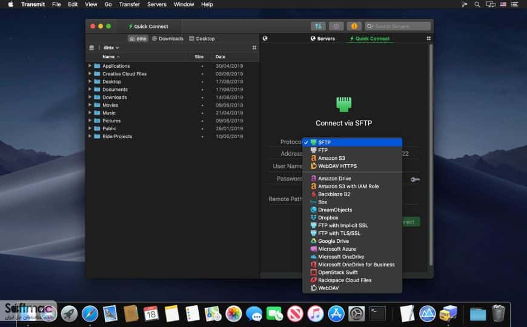
Task: Open the Go menu
Action: (108, 4)
